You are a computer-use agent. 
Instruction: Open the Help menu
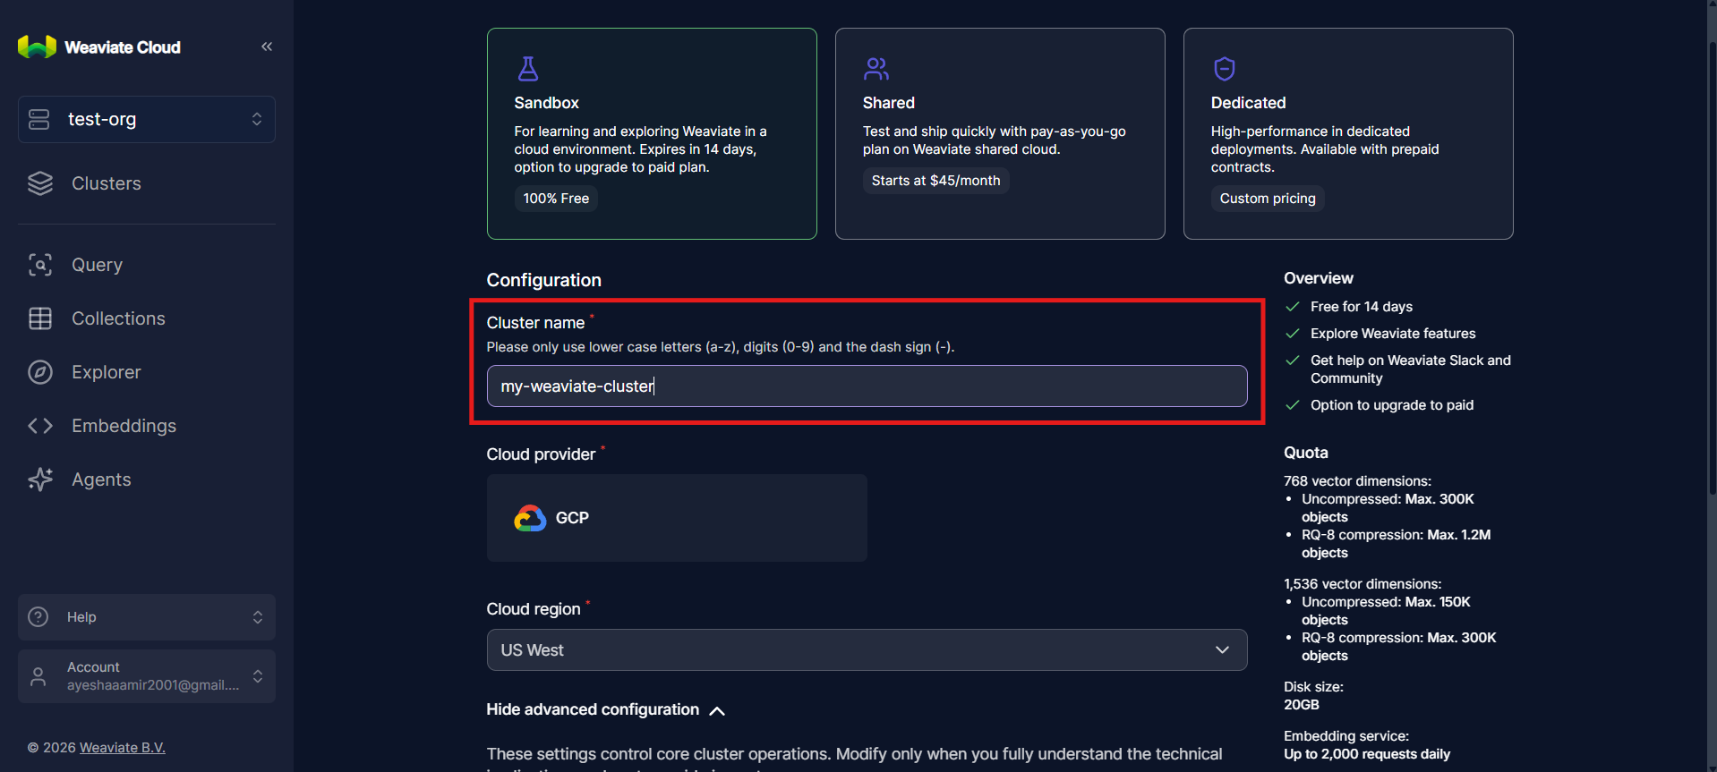point(147,617)
